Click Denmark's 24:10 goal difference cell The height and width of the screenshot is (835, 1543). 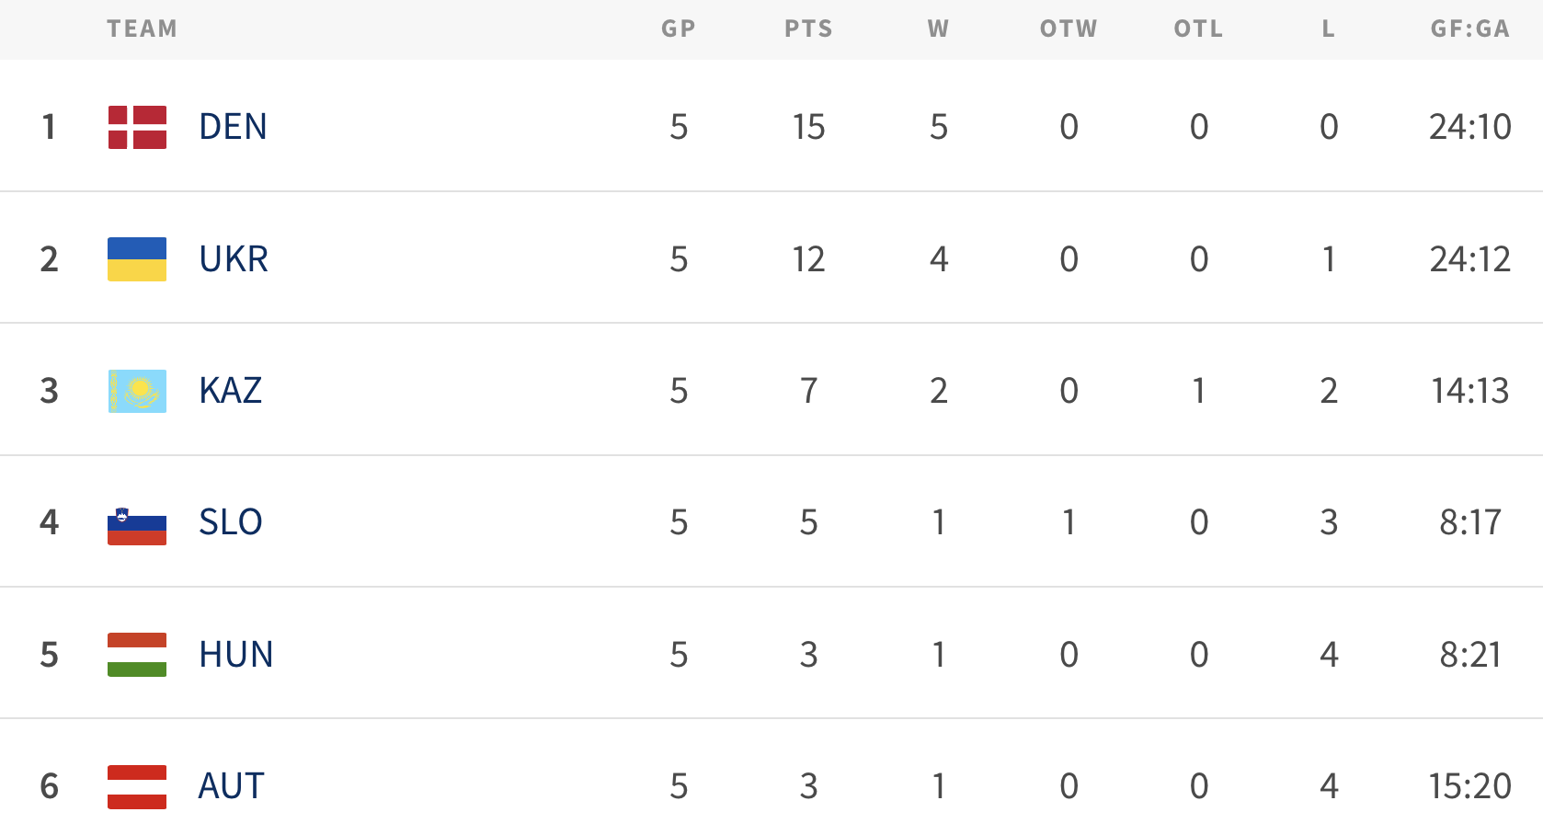pos(1469,127)
